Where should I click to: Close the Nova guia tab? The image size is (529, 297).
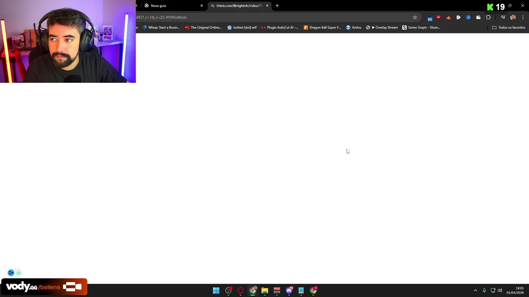(x=202, y=6)
